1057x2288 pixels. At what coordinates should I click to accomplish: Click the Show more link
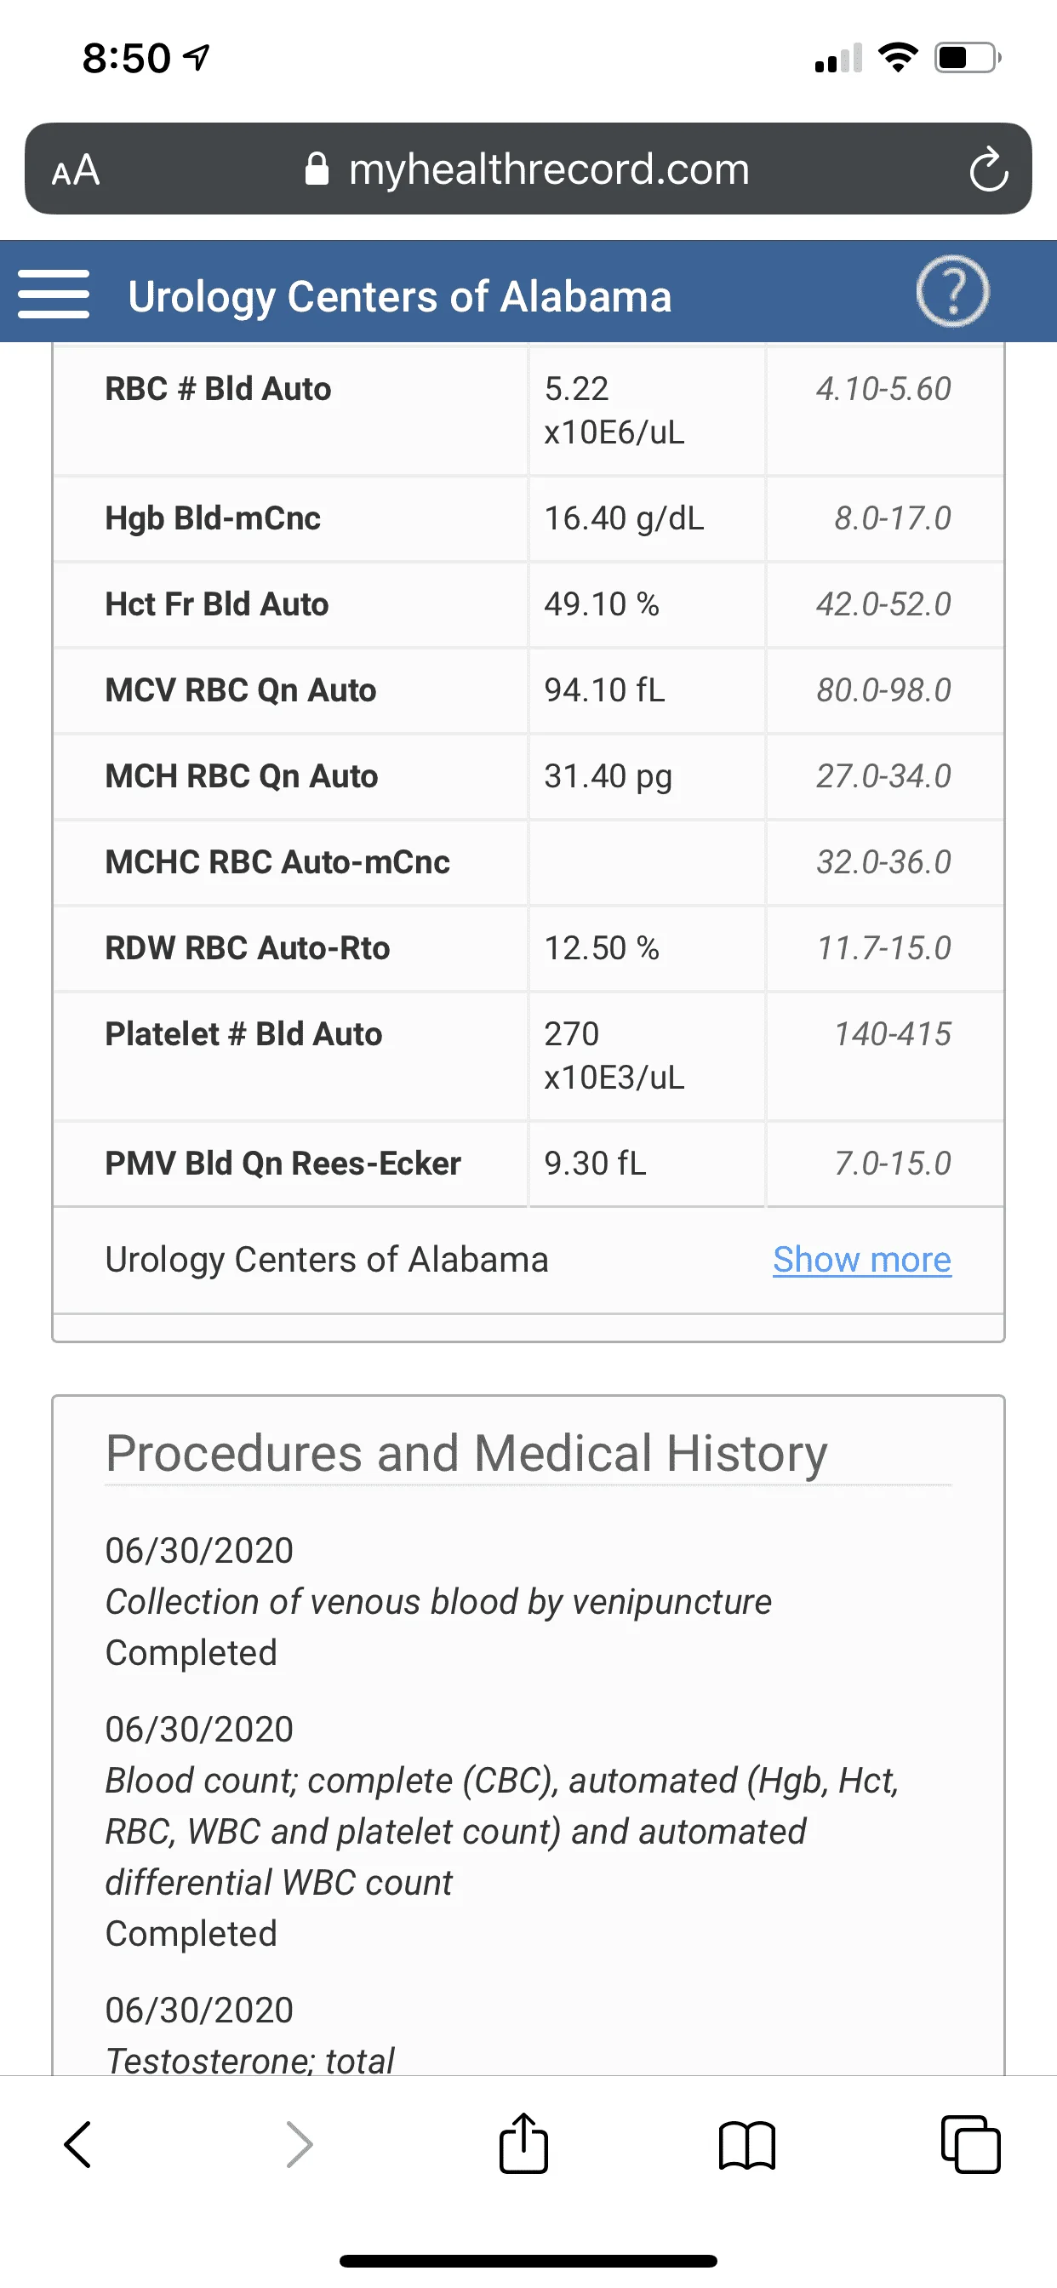(861, 1260)
